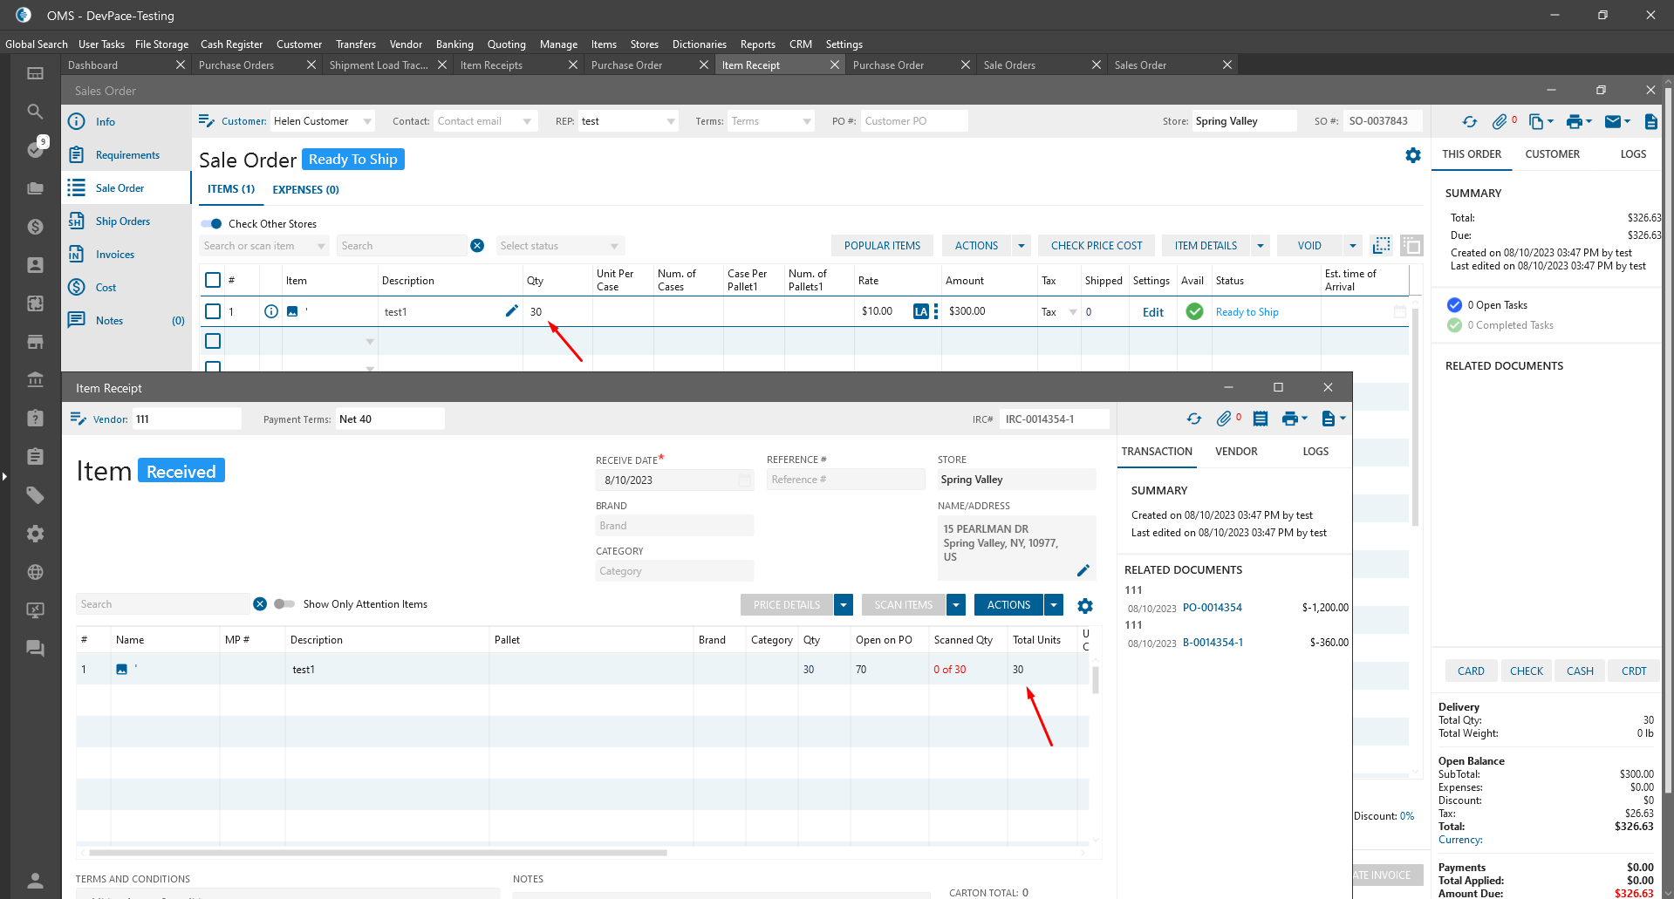1674x899 pixels.
Task: Open the Invoices section
Action: 114,255
